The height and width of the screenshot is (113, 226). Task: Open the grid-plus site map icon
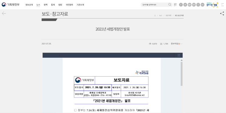[175, 5]
